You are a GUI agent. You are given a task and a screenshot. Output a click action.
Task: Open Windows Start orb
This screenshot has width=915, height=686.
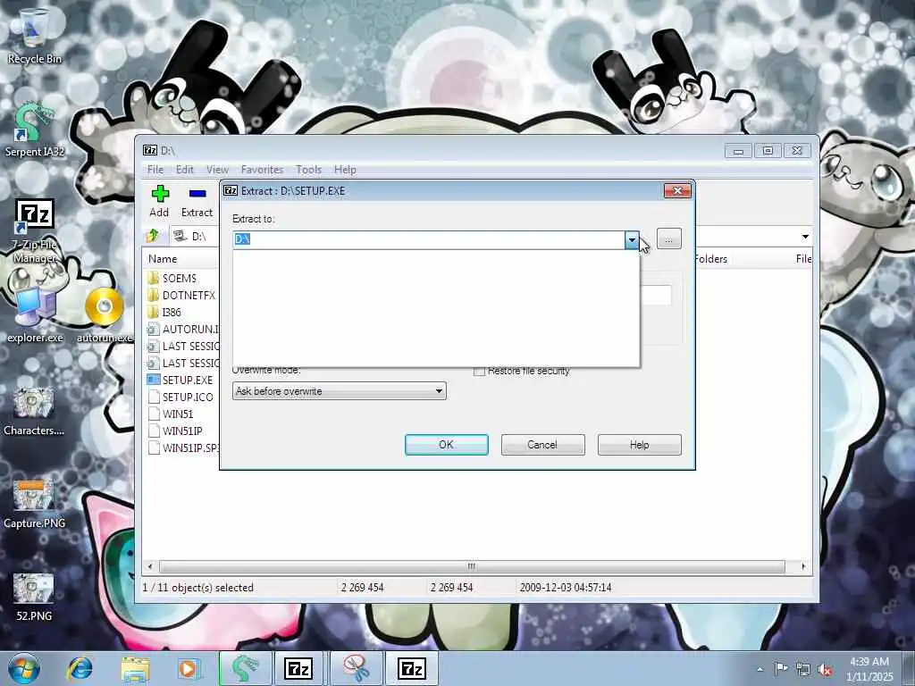(x=23, y=669)
